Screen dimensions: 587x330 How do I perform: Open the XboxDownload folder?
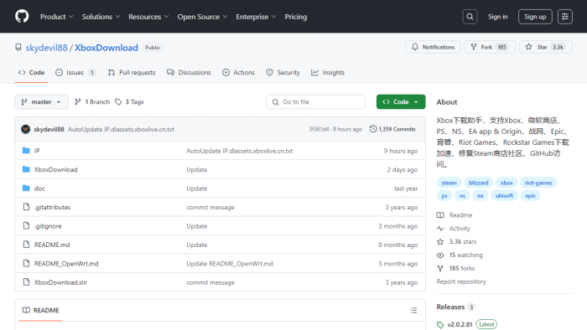click(56, 170)
